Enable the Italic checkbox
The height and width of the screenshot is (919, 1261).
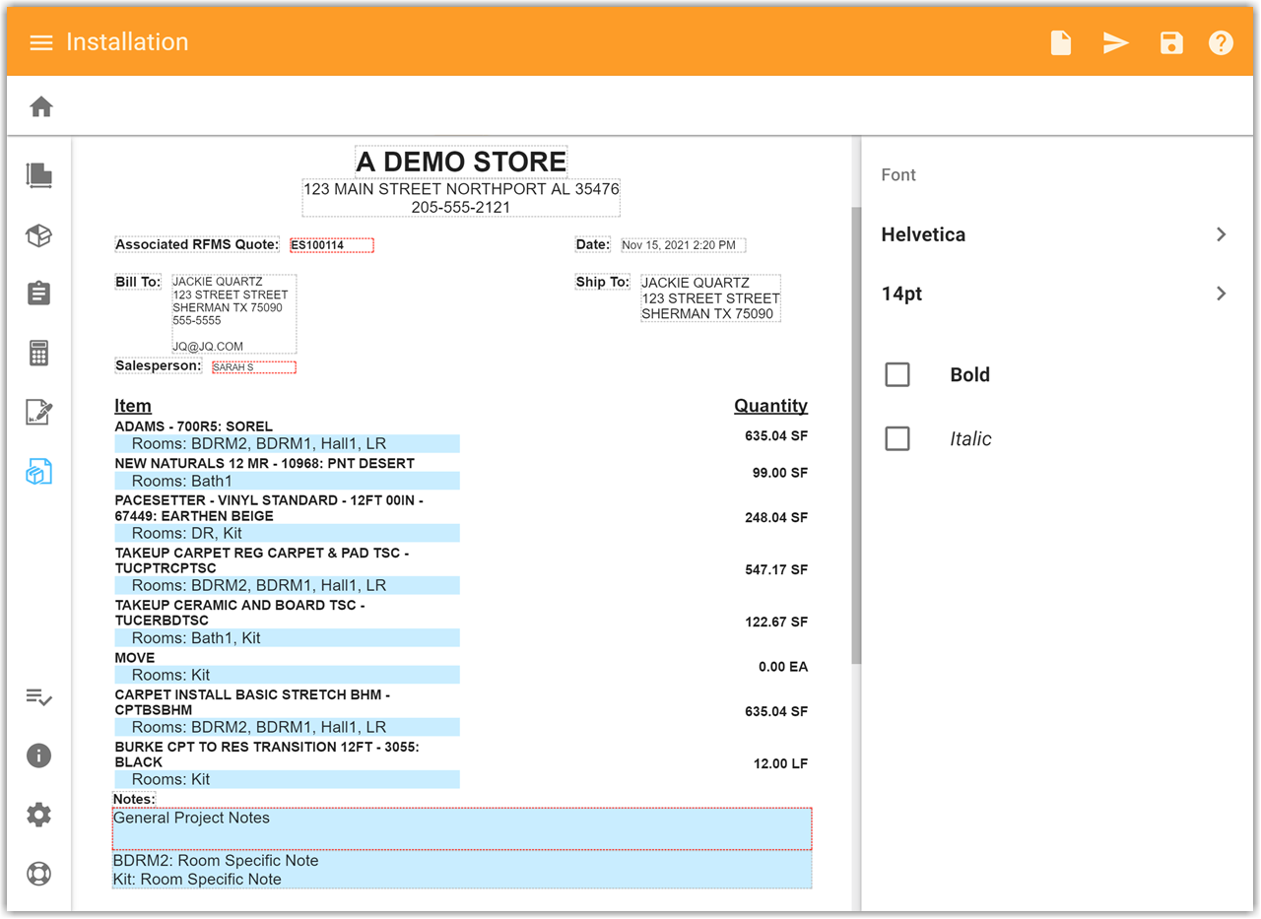click(897, 438)
